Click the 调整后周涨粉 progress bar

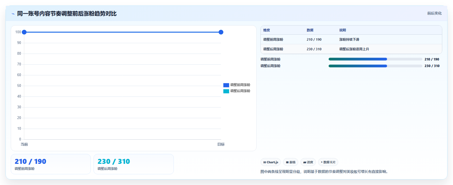click(x=375, y=66)
